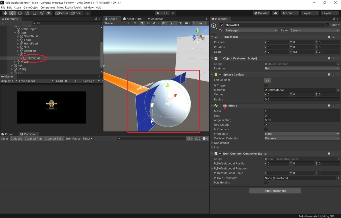Open the Tag dropdown
341x218 pixels.
(251, 30)
